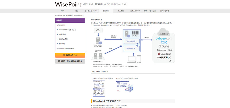
Task: Click the WP8リーフレットPDF:676KB caption
Action: click(103, 78)
